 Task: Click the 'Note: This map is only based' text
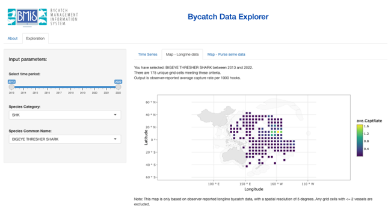(x=253, y=202)
